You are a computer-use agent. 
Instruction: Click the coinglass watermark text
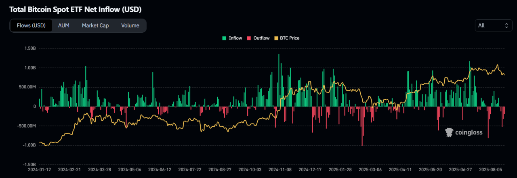468,132
